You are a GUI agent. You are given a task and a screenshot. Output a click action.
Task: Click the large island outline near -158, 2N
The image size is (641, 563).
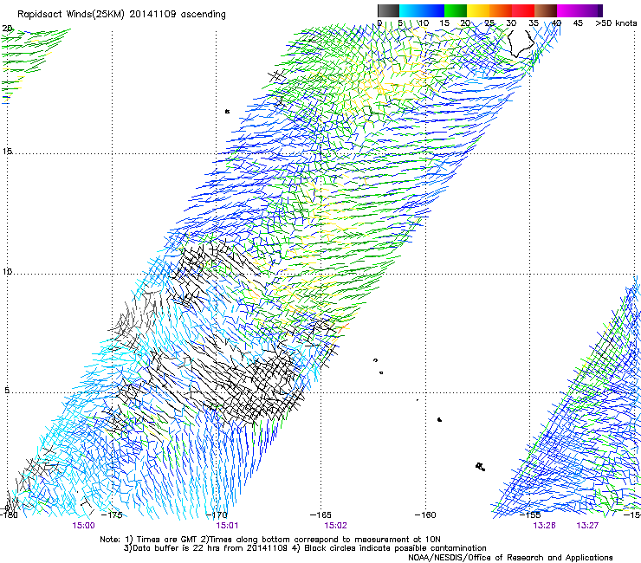(x=481, y=467)
